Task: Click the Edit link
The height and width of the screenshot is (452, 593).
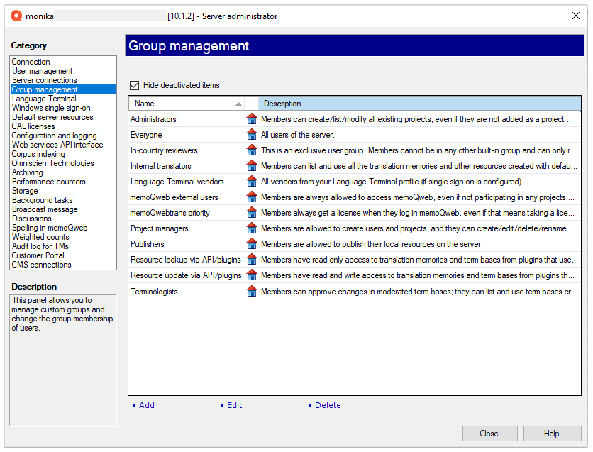Action: click(x=234, y=404)
